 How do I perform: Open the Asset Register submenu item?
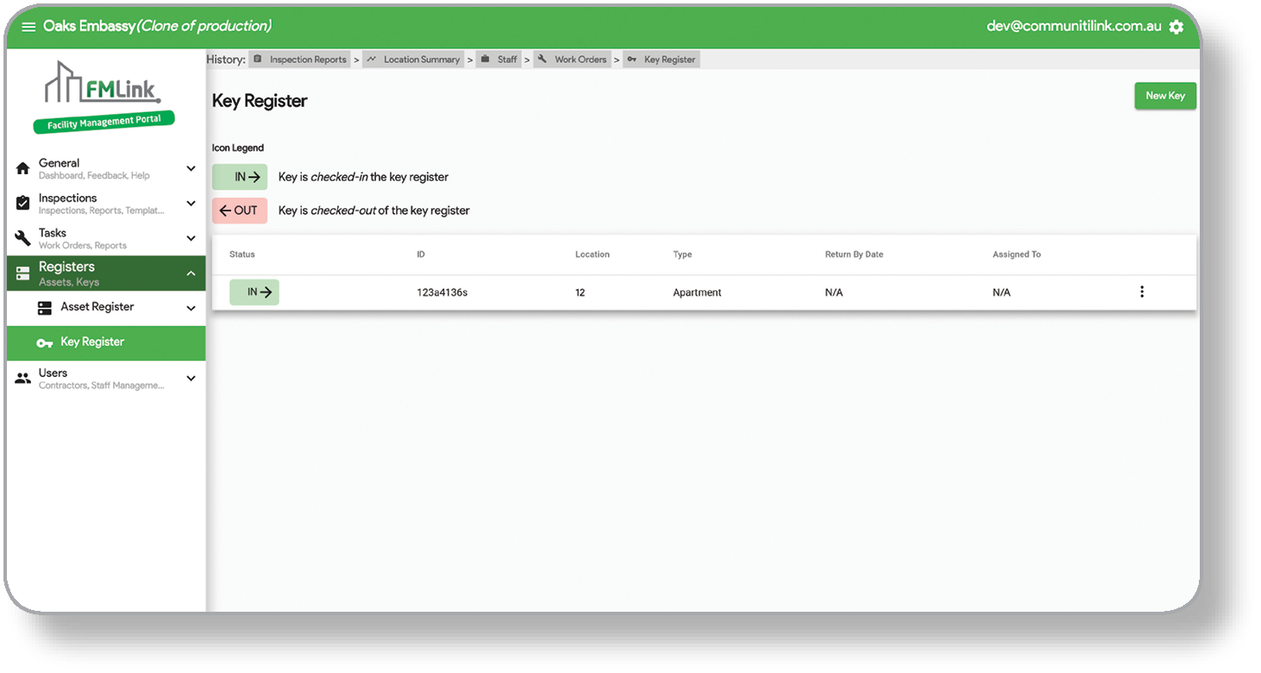(106, 308)
